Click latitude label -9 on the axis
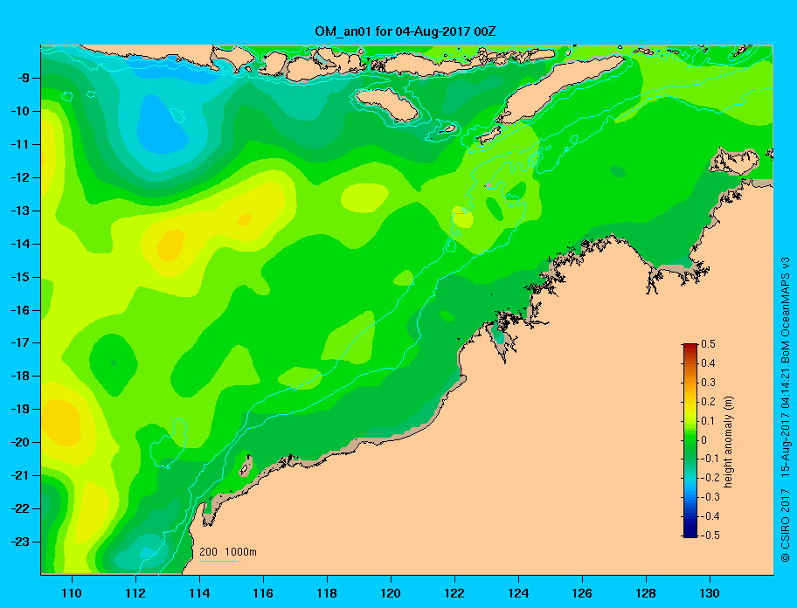797x608 pixels. point(23,79)
